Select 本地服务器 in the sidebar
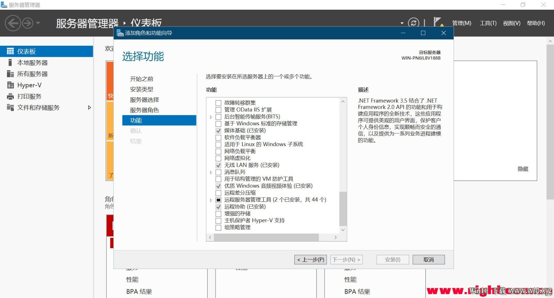Screen dimensions: 554x298 click(46, 63)
